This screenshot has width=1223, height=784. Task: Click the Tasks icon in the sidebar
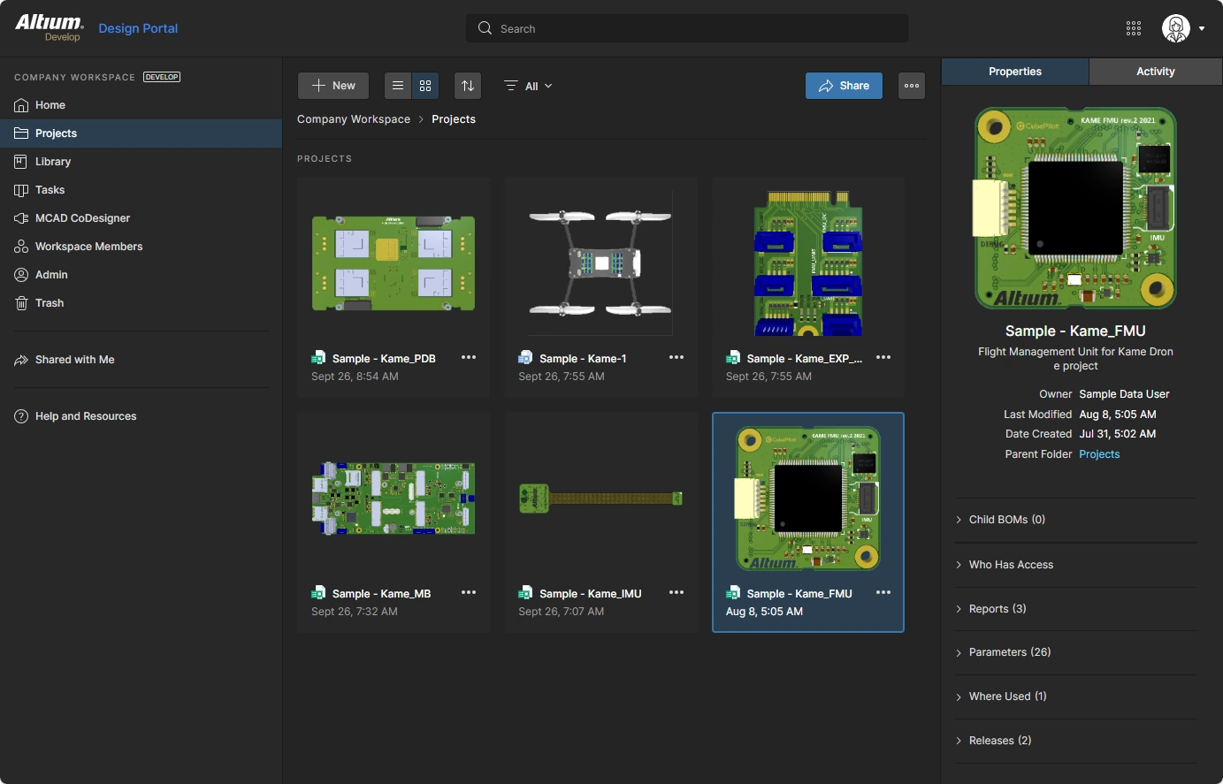50,189
